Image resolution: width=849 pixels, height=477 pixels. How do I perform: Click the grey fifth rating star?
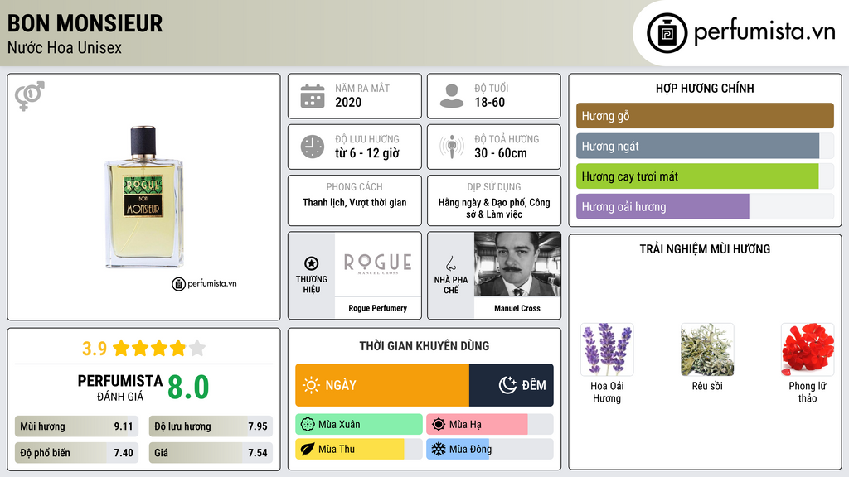(x=197, y=348)
